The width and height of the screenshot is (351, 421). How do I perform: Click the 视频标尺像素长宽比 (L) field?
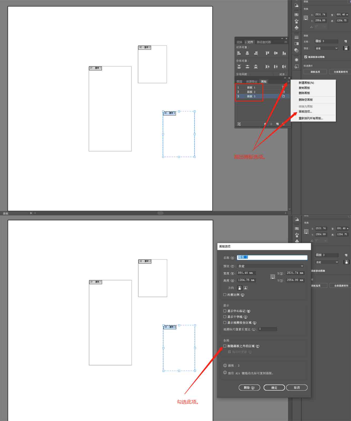click(x=268, y=329)
